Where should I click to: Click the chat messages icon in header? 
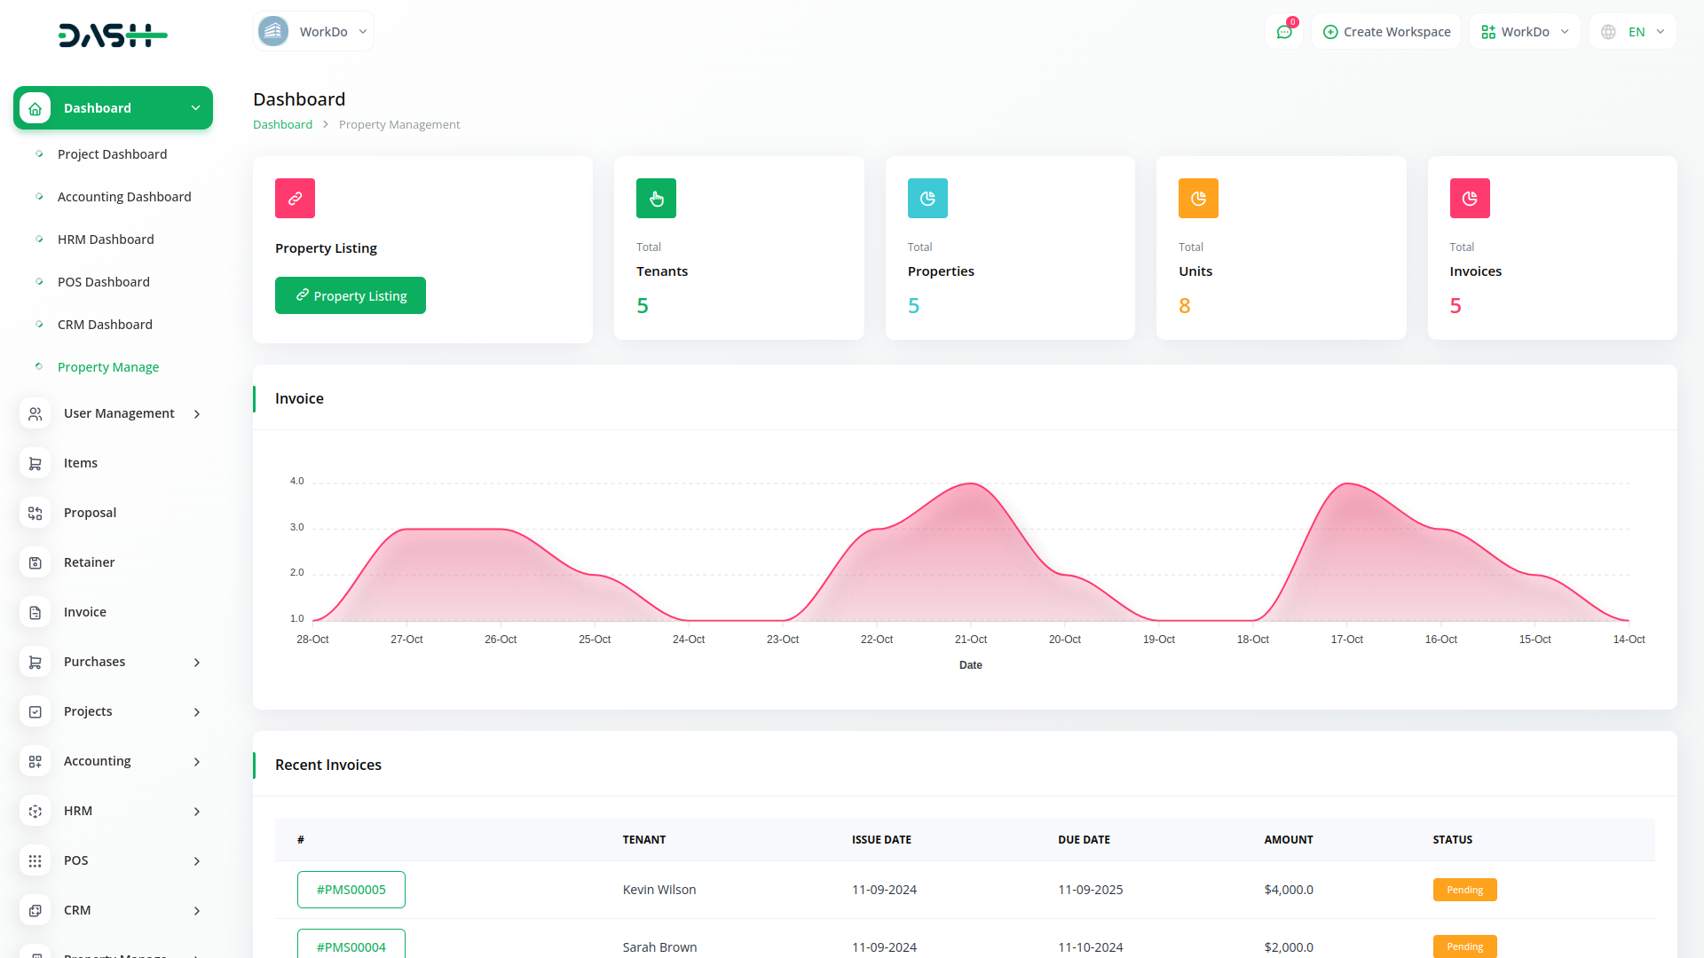click(1283, 32)
